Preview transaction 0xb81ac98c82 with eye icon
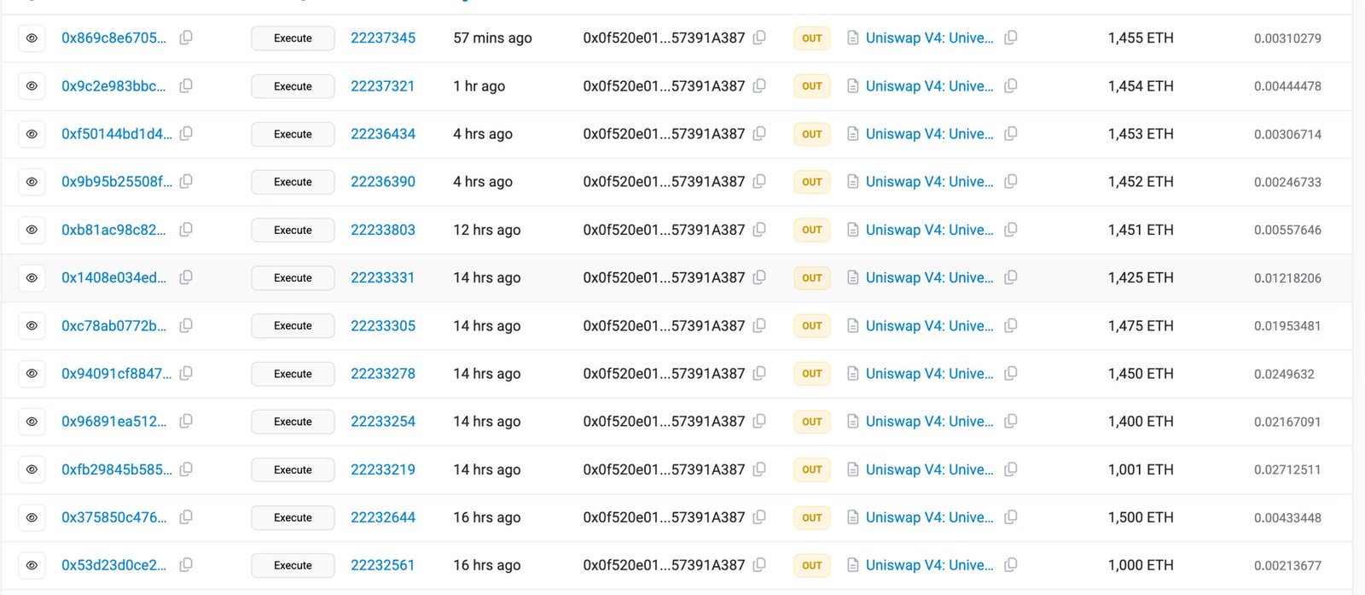 coord(32,230)
